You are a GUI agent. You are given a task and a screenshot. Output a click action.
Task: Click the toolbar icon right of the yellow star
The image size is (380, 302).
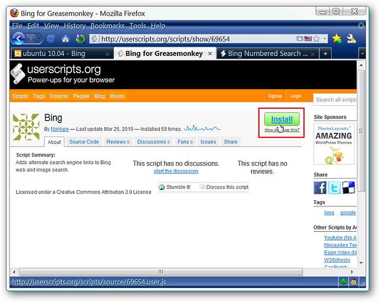[351, 38]
